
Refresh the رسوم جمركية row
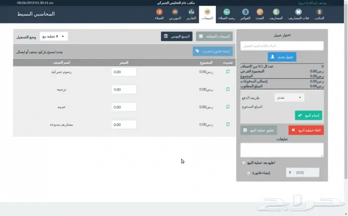coord(228,72)
